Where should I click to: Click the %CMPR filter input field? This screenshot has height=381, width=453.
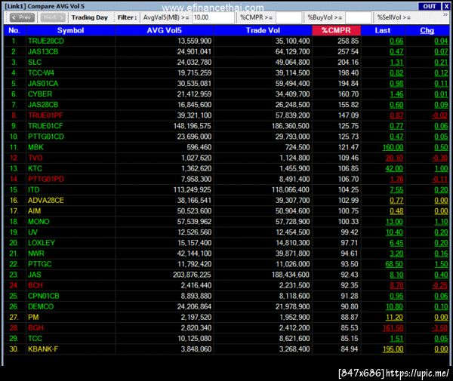(288, 17)
